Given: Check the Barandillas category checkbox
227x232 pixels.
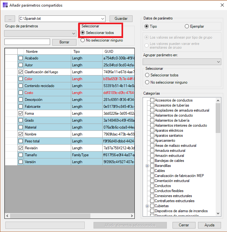Looking at the screenshot, I should pos(152,166).
